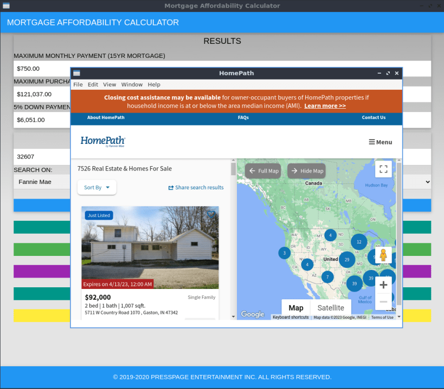
Task: Follow the Learn more link in banner
Action: click(325, 106)
